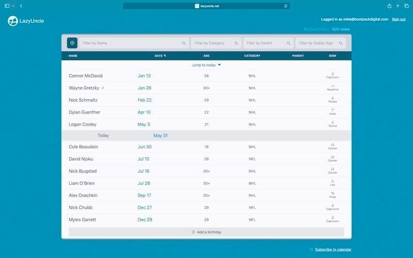413x258 pixels.
Task: Open Safari's Share icon in the toolbar
Action: [389, 6]
